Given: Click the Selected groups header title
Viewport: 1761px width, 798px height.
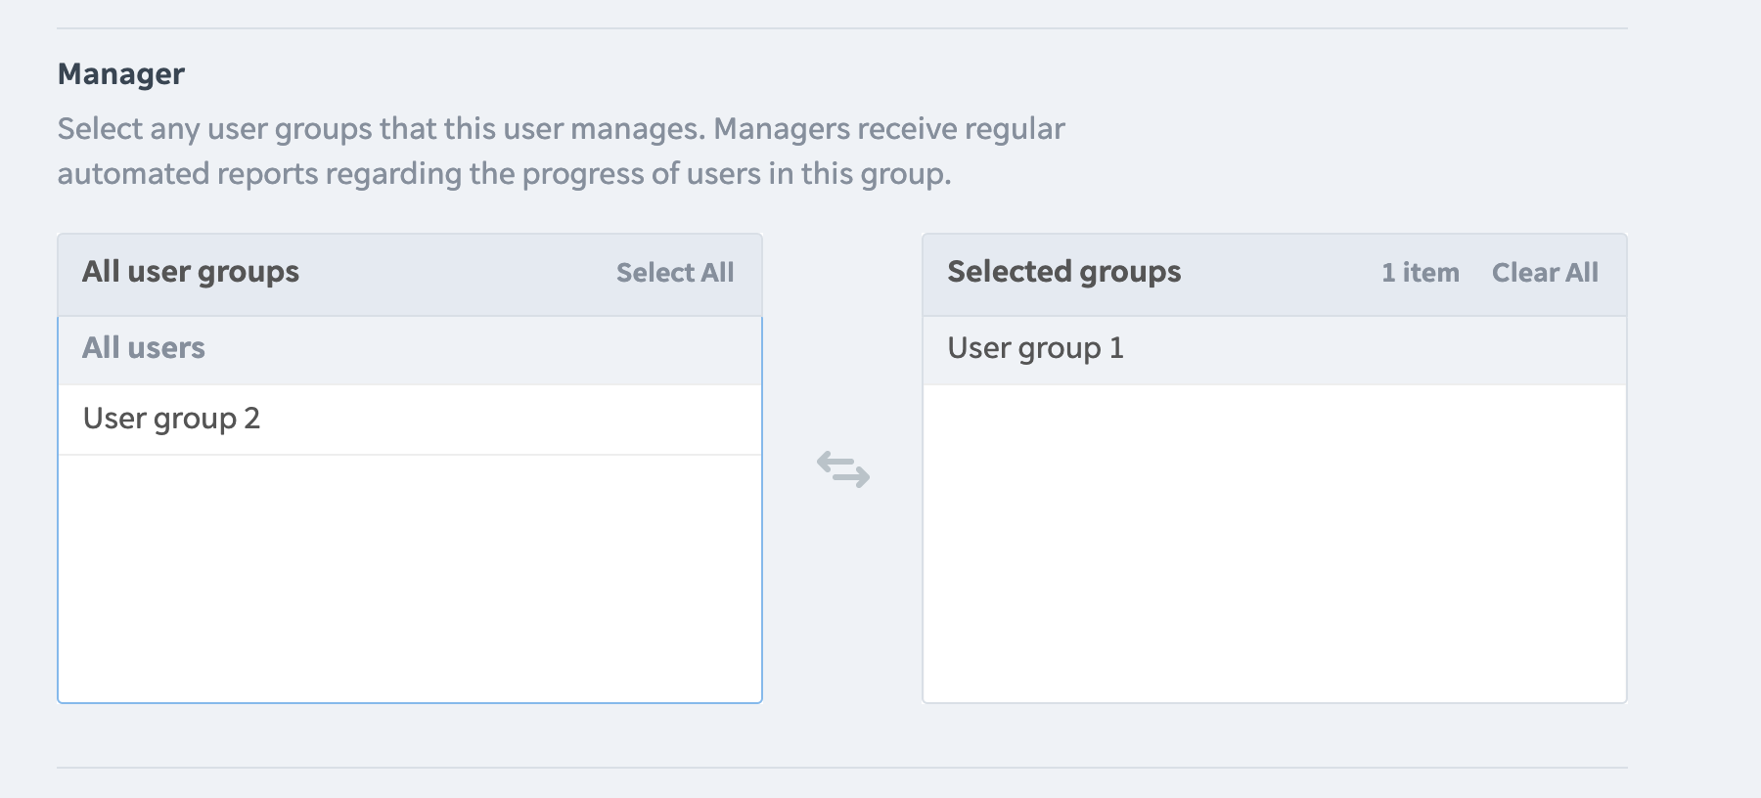Looking at the screenshot, I should point(1064,272).
